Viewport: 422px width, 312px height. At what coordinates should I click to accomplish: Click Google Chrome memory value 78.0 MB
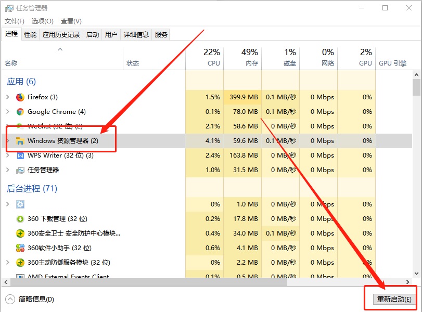(x=246, y=112)
